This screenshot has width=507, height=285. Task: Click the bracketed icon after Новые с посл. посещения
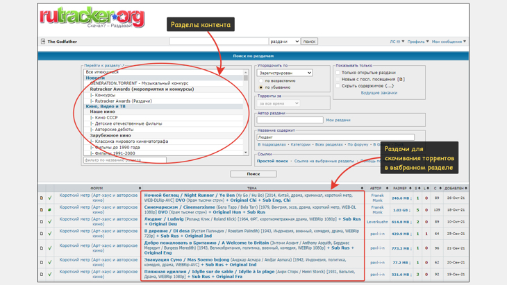point(401,79)
